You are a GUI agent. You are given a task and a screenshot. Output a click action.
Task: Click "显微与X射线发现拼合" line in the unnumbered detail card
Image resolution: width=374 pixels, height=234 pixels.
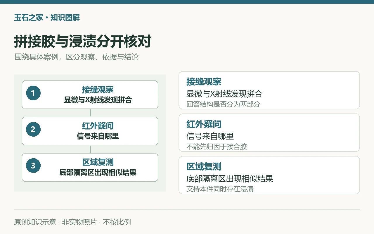point(224,94)
